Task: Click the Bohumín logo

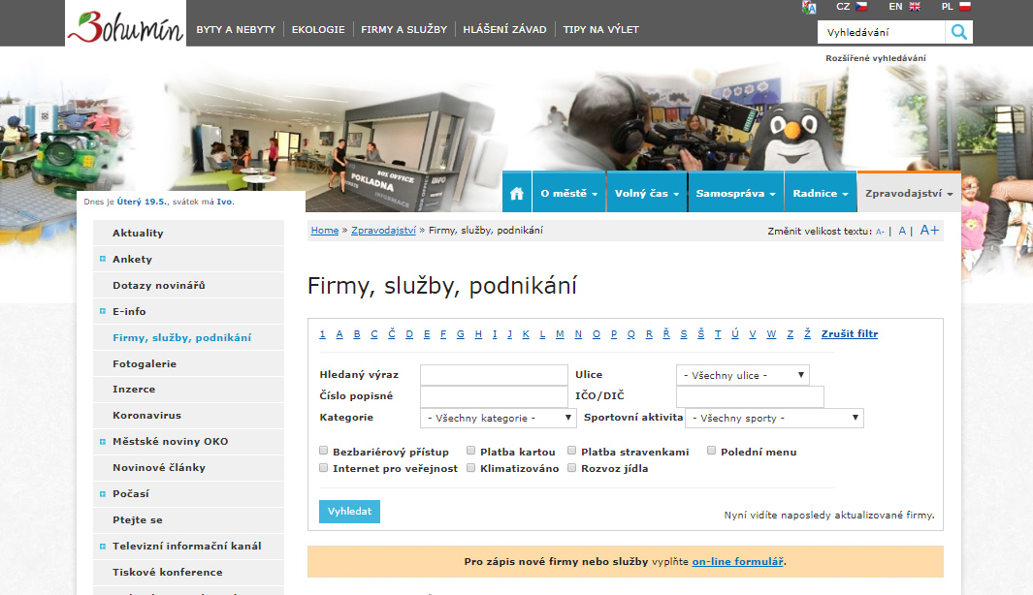Action: click(x=125, y=24)
